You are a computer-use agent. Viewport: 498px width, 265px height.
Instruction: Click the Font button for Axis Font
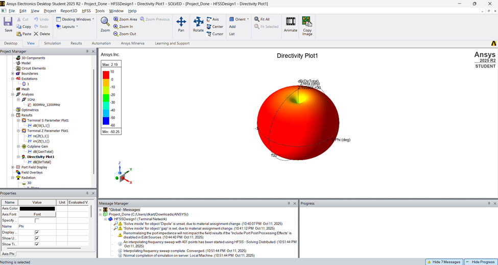pyautogui.click(x=37, y=214)
